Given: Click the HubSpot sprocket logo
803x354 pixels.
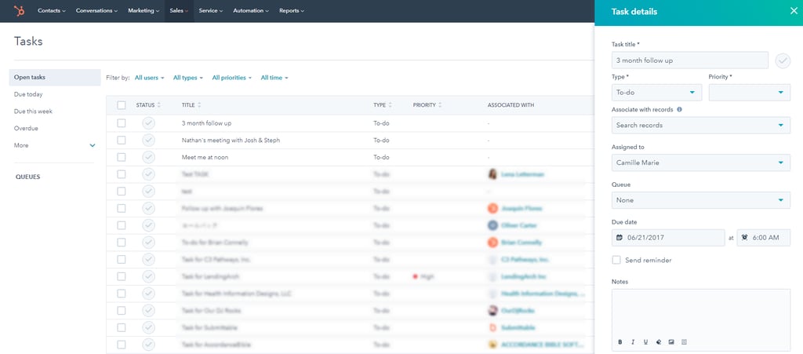Looking at the screenshot, I should click(x=20, y=11).
